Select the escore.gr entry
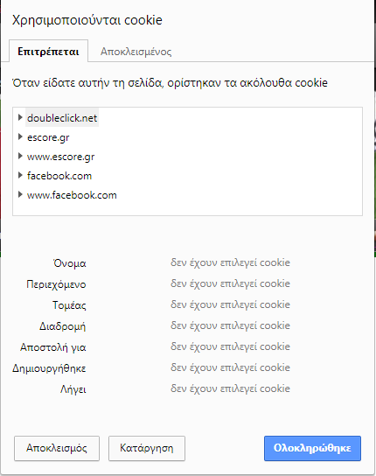 point(48,137)
